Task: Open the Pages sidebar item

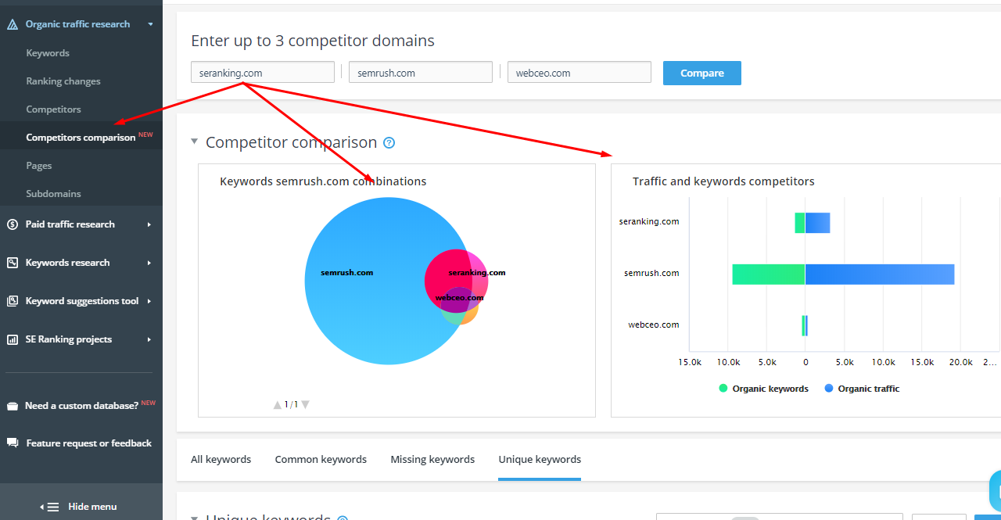Action: pos(39,166)
